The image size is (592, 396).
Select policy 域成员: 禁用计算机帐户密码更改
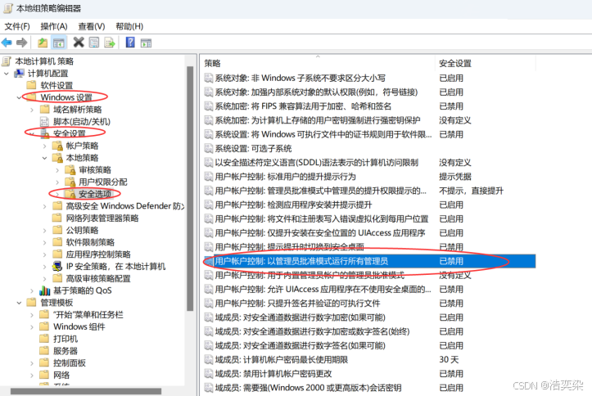click(273, 374)
